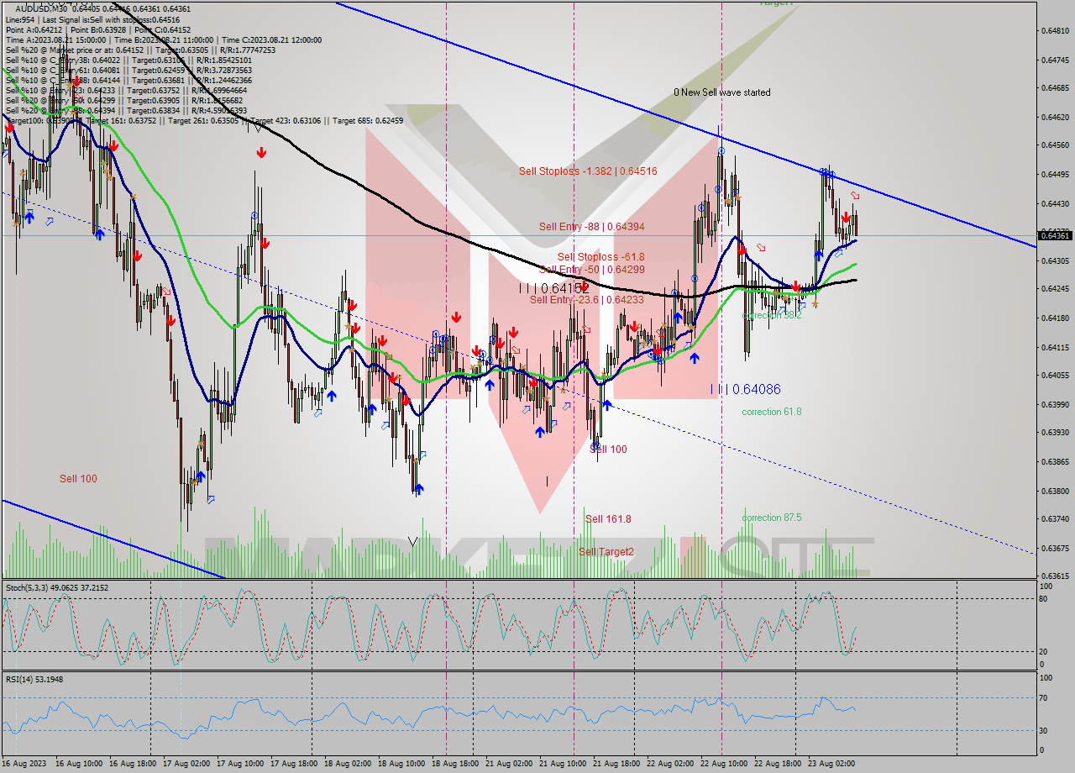1075x773 pixels.
Task: Select the hollow red arrow beside correction 38.2
Action: (x=761, y=247)
